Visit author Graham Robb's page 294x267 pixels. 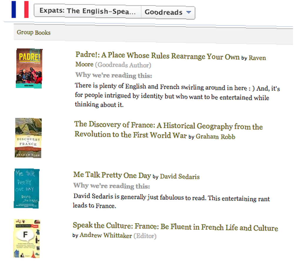pyautogui.click(x=216, y=137)
